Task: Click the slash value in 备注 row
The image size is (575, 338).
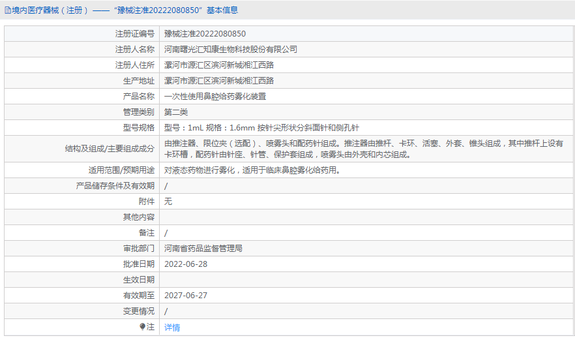Action: click(166, 233)
